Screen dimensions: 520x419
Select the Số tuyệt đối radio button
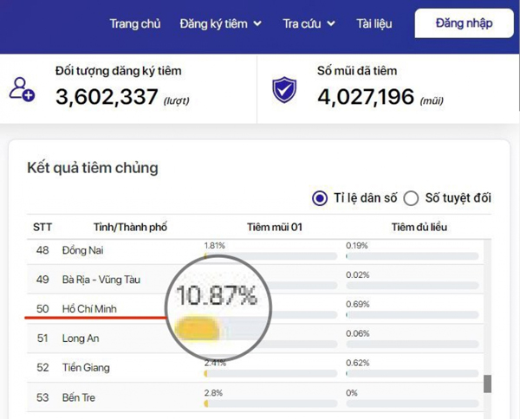[x=411, y=198]
